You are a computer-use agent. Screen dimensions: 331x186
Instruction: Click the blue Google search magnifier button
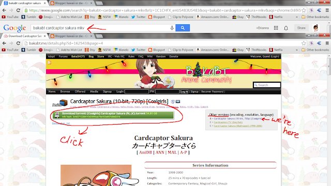(183, 28)
